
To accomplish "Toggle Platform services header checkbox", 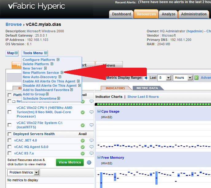I will click(10, 95).
